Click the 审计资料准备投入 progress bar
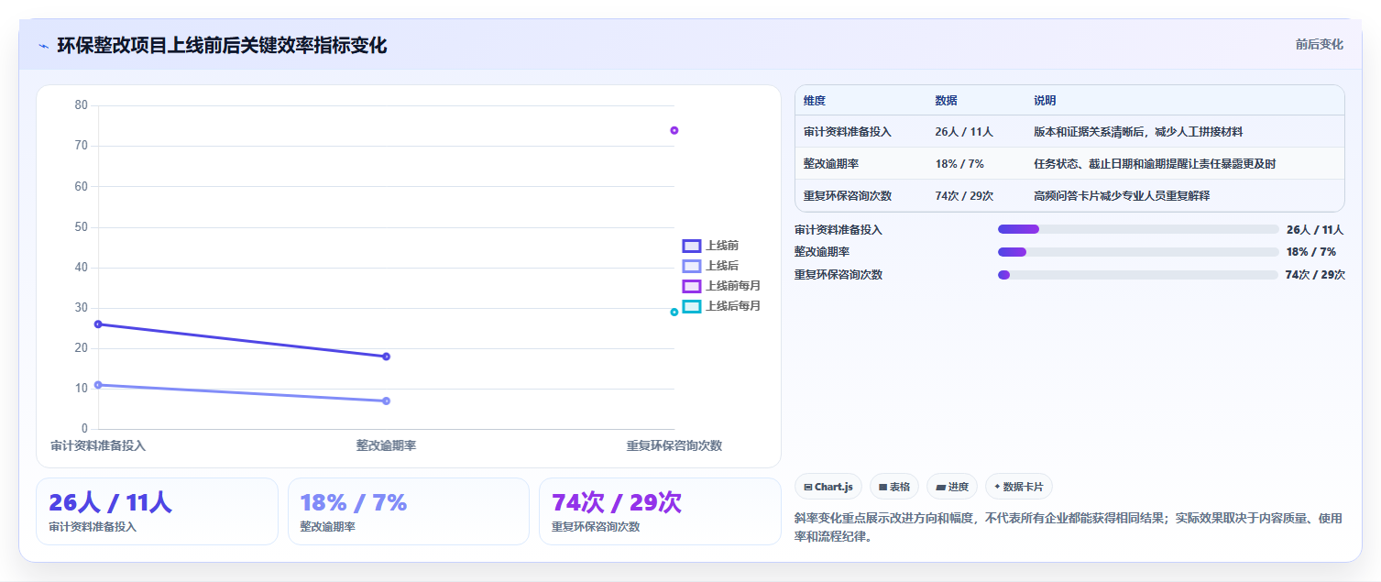The image size is (1381, 582). click(1138, 229)
